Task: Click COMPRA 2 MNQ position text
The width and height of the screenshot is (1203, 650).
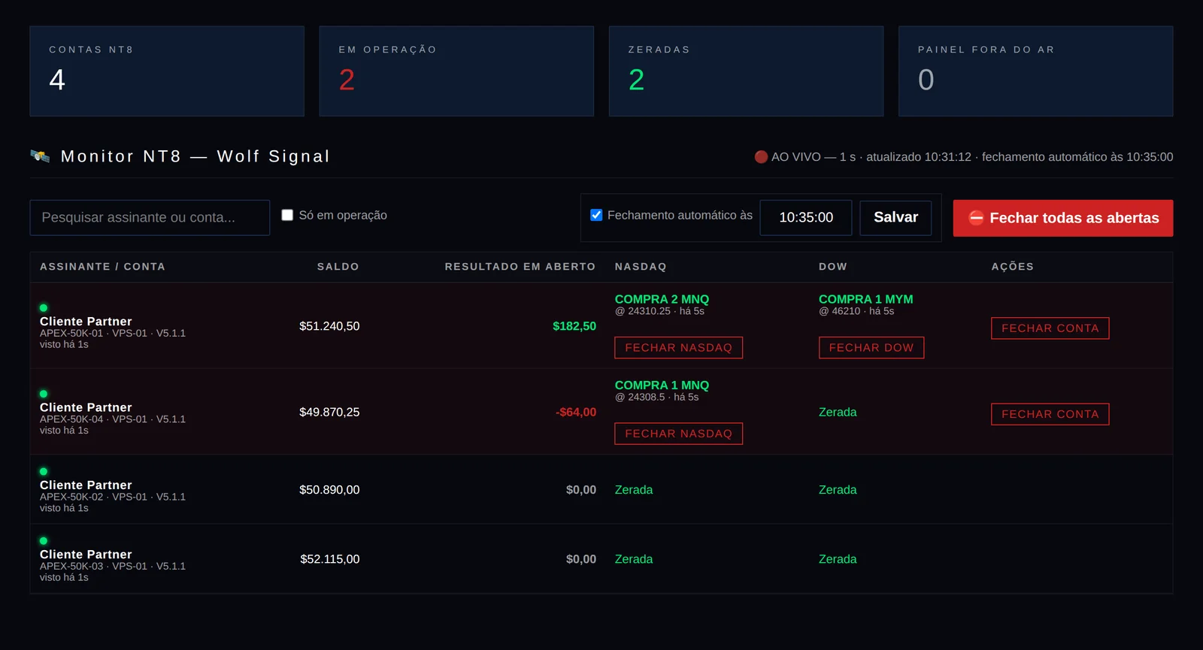Action: (662, 299)
